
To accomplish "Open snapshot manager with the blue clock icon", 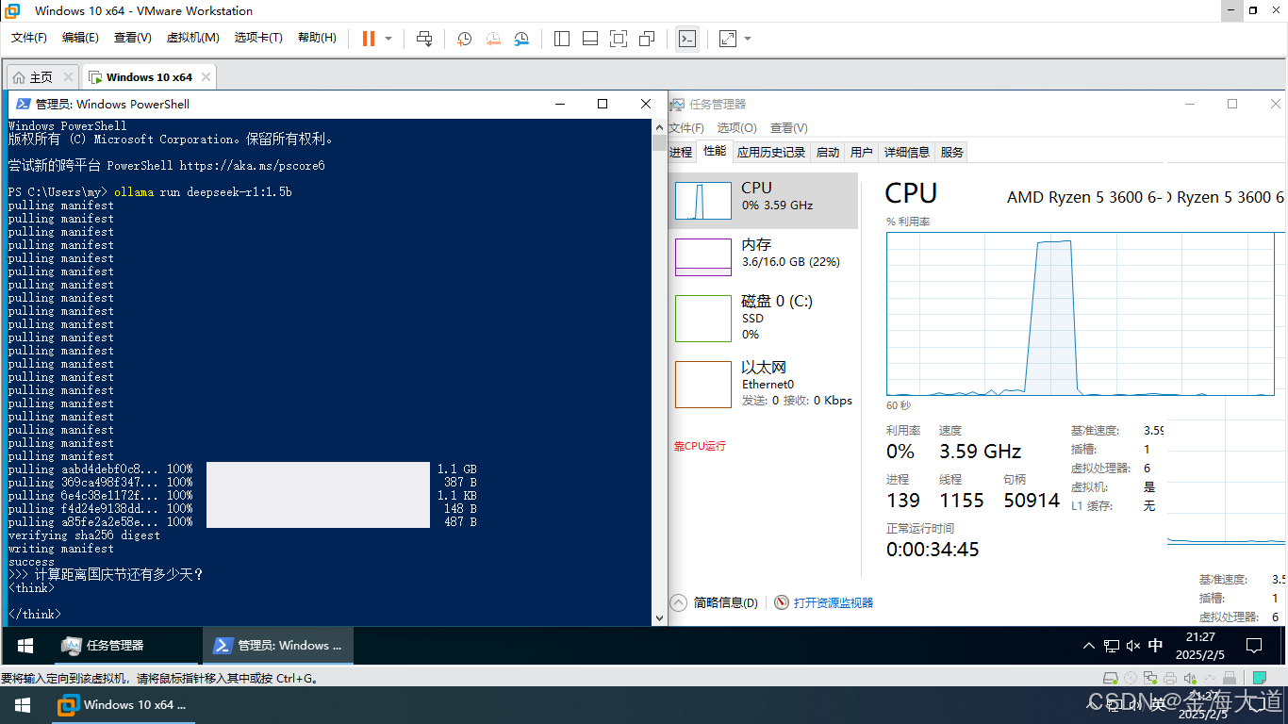I will (521, 39).
